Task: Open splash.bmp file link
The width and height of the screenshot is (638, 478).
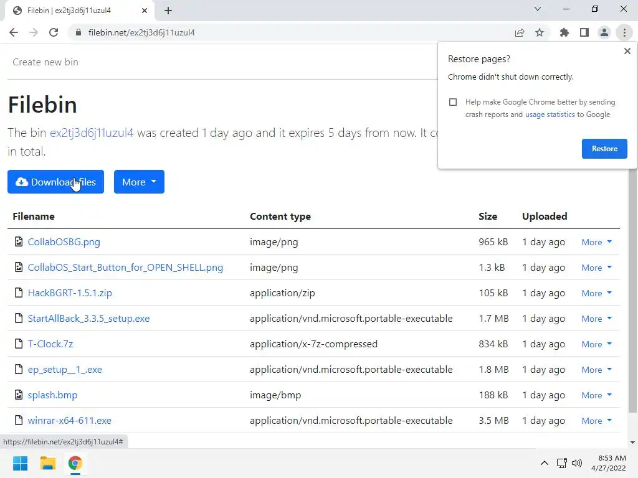Action: coord(52,395)
